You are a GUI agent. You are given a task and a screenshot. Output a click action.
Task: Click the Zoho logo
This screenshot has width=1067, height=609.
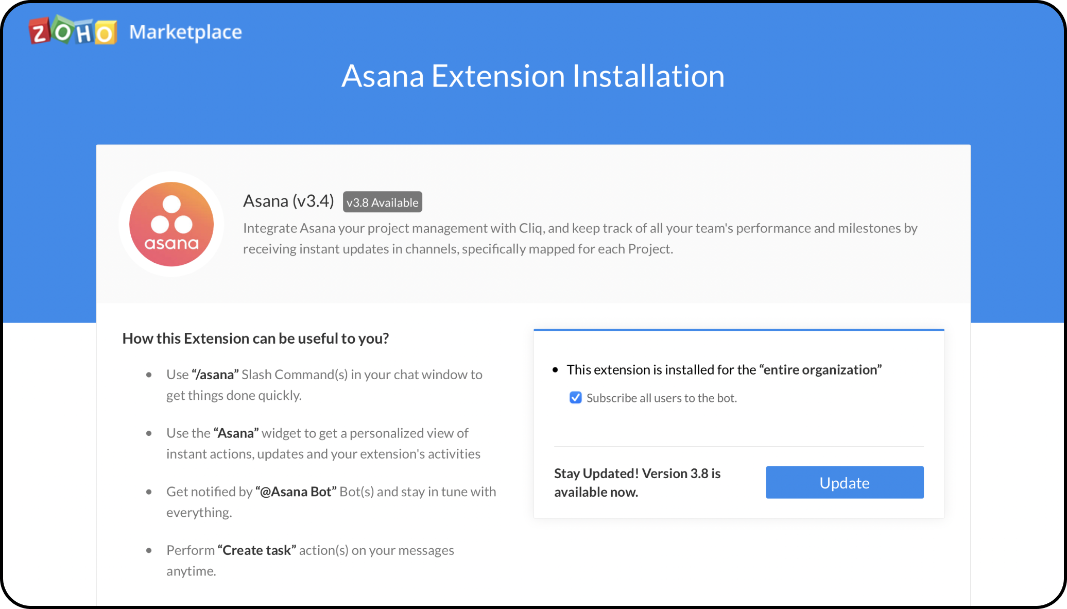click(x=73, y=31)
